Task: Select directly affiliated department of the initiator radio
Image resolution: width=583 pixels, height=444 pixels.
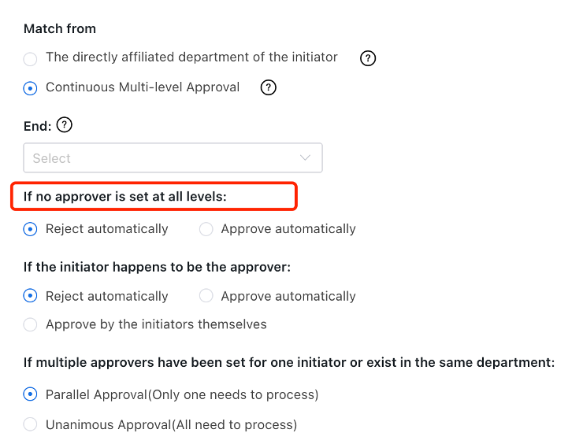Action: [x=30, y=58]
